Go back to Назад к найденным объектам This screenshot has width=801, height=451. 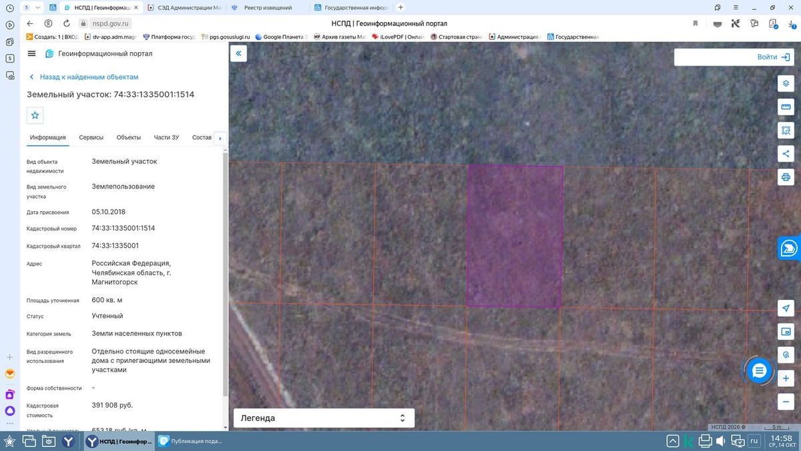[83, 77]
